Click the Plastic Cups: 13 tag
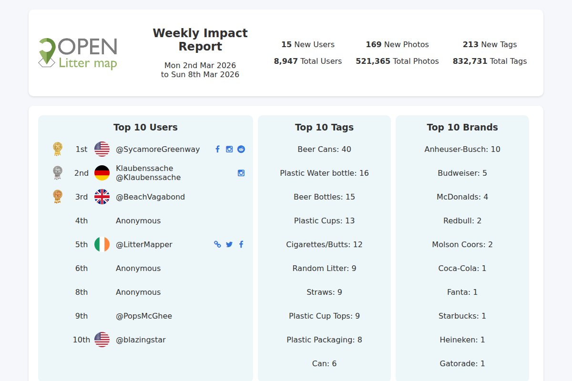This screenshot has height=381, width=572. 324,221
